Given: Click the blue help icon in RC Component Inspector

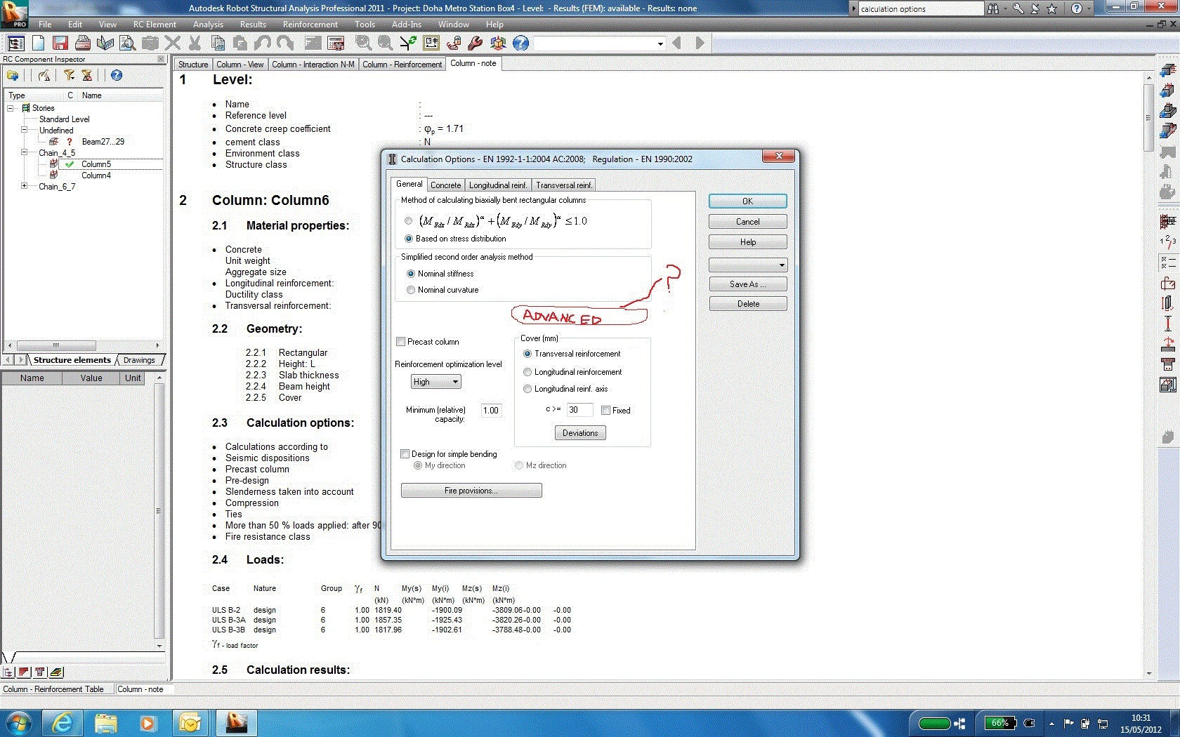Looking at the screenshot, I should pyautogui.click(x=117, y=75).
